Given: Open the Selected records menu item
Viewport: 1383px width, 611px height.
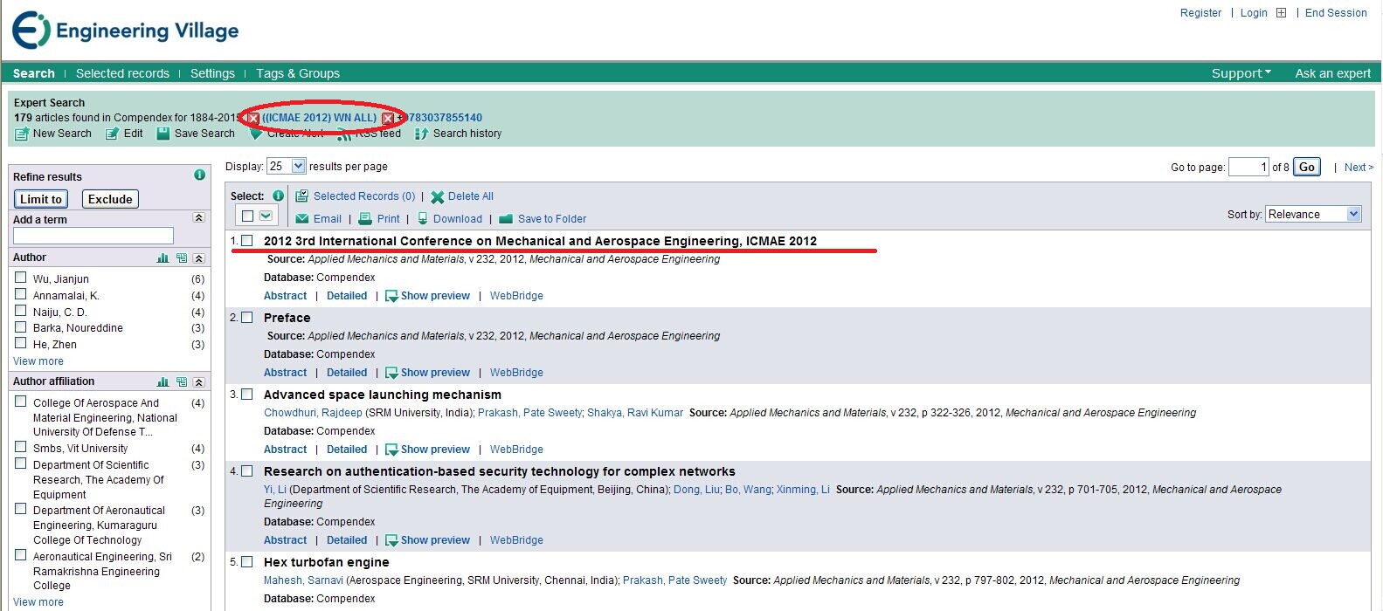Looking at the screenshot, I should tap(122, 73).
